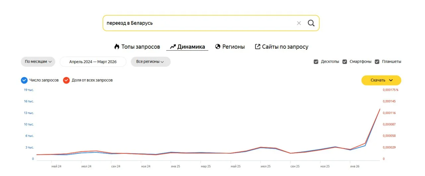Uncheck the Десктопы checkbox
Screen dimensions: 425x176
316,62
